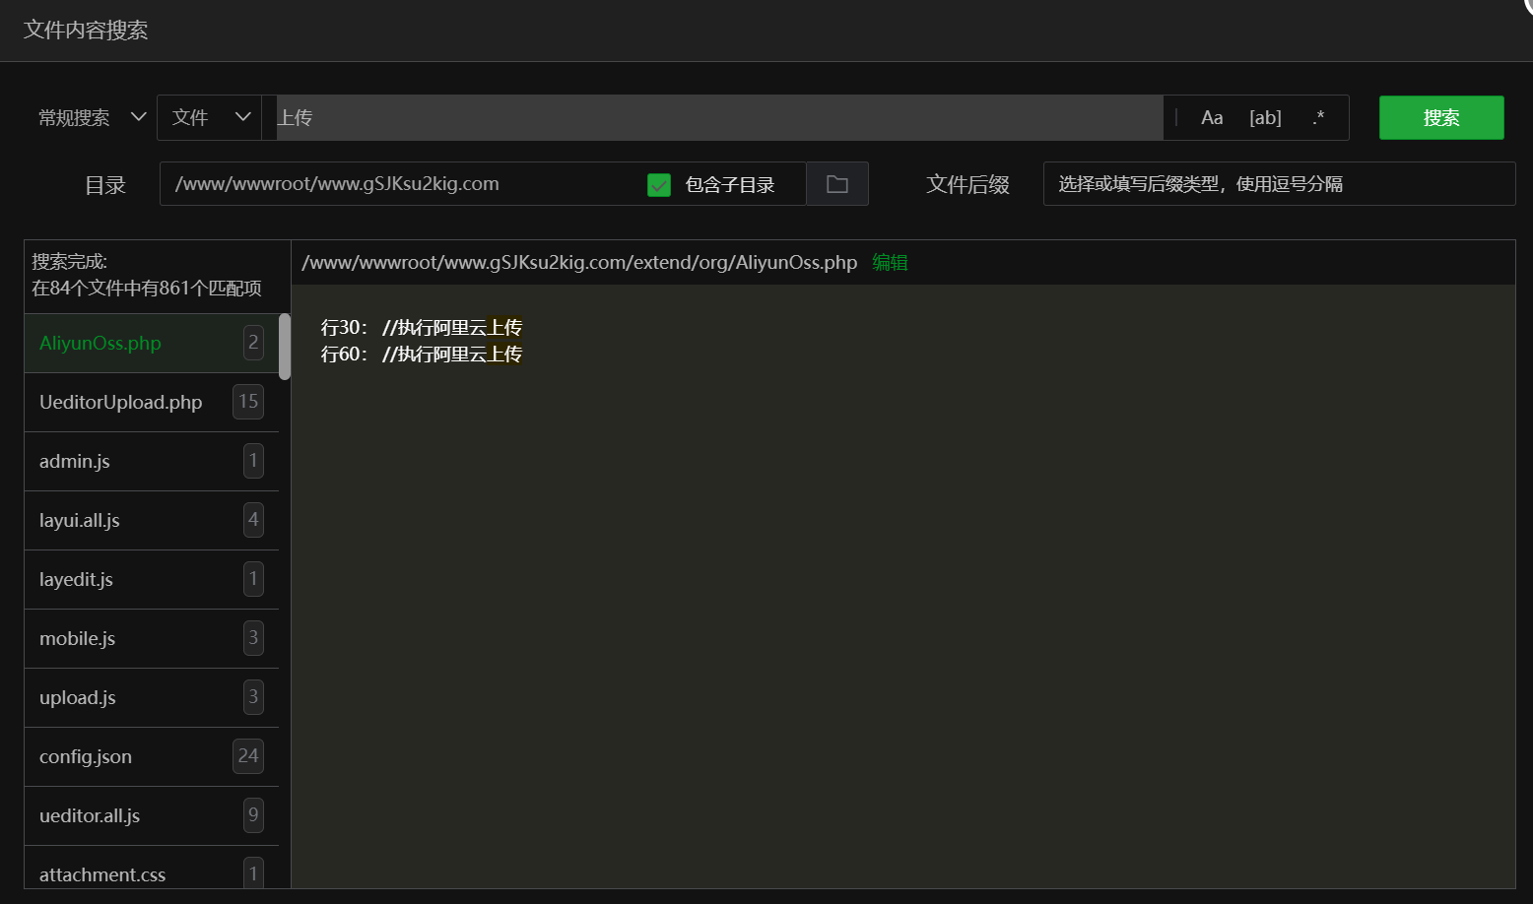
Task: Enable regex .* search option
Action: [x=1318, y=118]
